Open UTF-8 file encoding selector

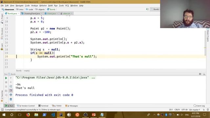click(184, 110)
